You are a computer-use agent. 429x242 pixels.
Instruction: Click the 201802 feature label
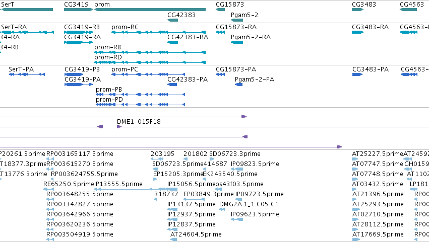[x=196, y=154]
